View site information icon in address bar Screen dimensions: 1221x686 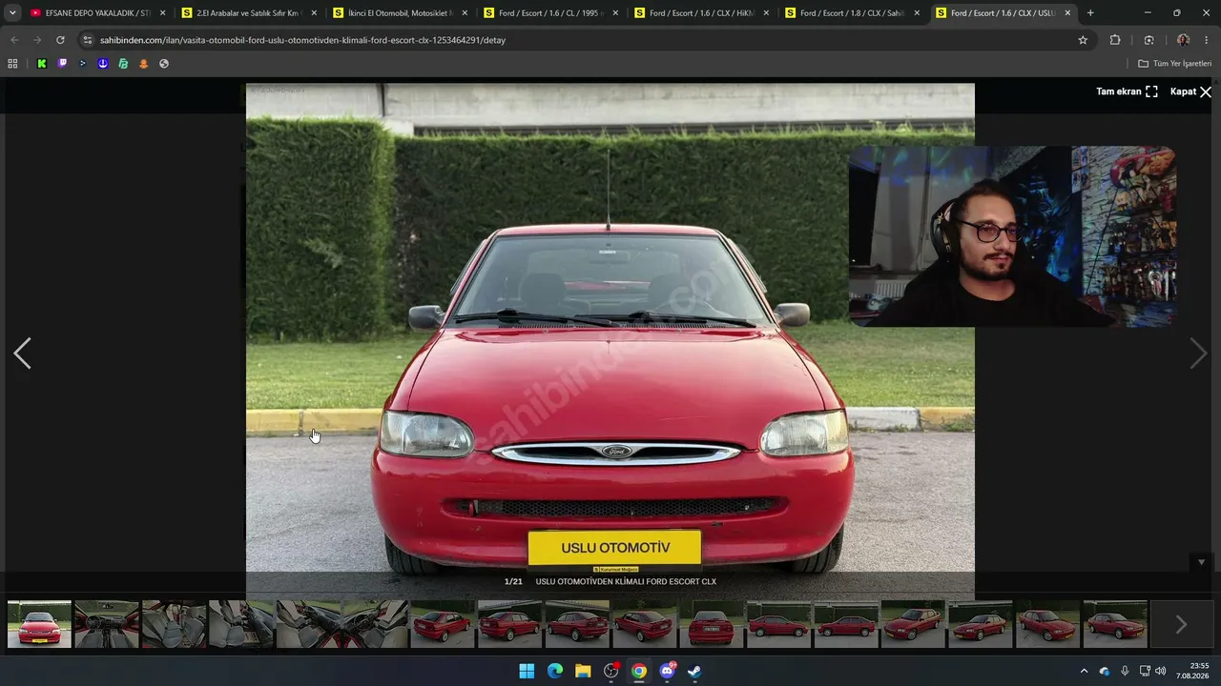pyautogui.click(x=88, y=40)
